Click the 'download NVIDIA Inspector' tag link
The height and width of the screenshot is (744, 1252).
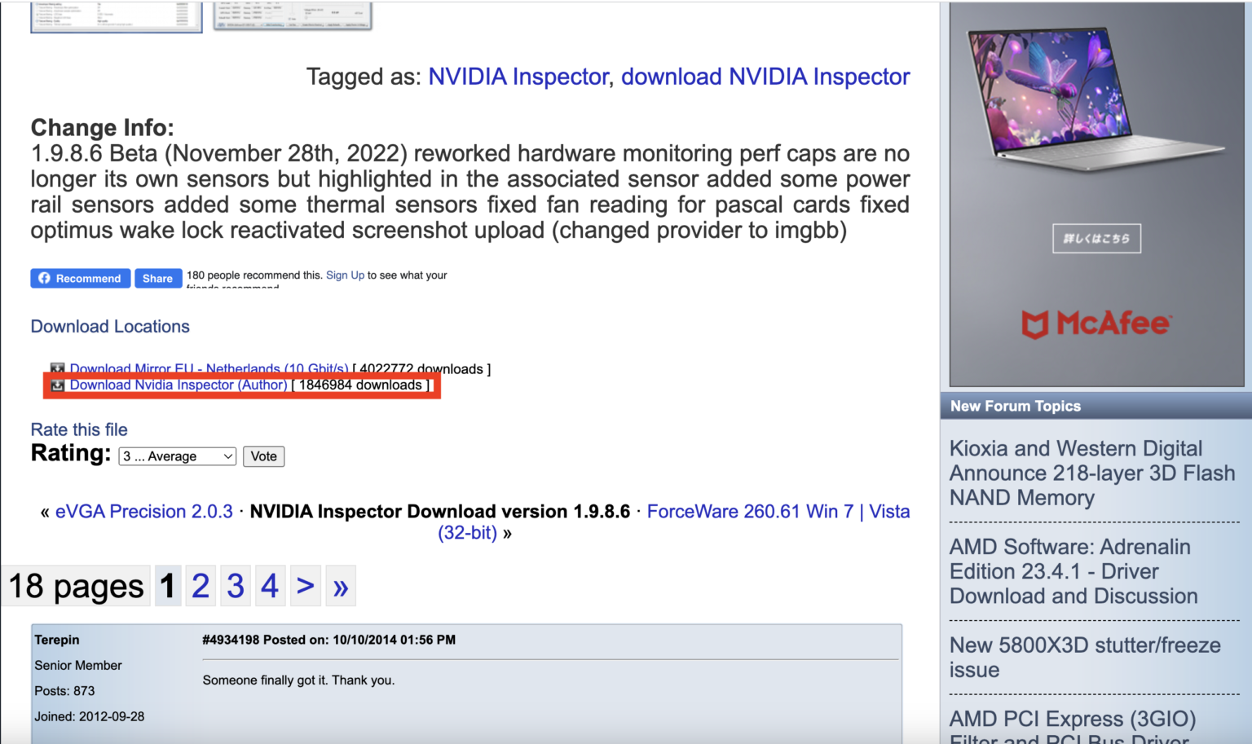(765, 77)
